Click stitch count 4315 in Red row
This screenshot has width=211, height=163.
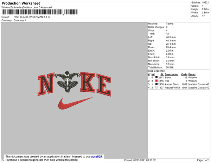click(161, 81)
